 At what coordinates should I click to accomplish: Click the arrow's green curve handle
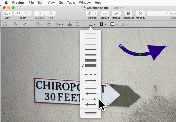140,55
